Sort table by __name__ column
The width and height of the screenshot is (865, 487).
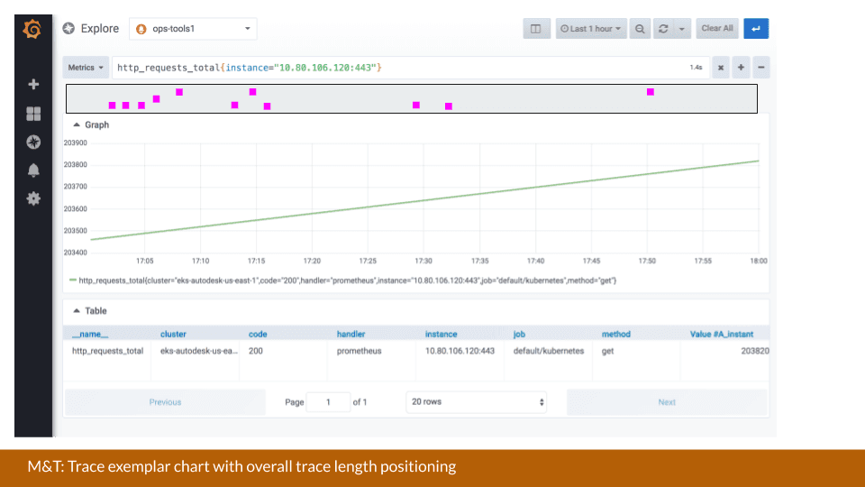coord(90,334)
